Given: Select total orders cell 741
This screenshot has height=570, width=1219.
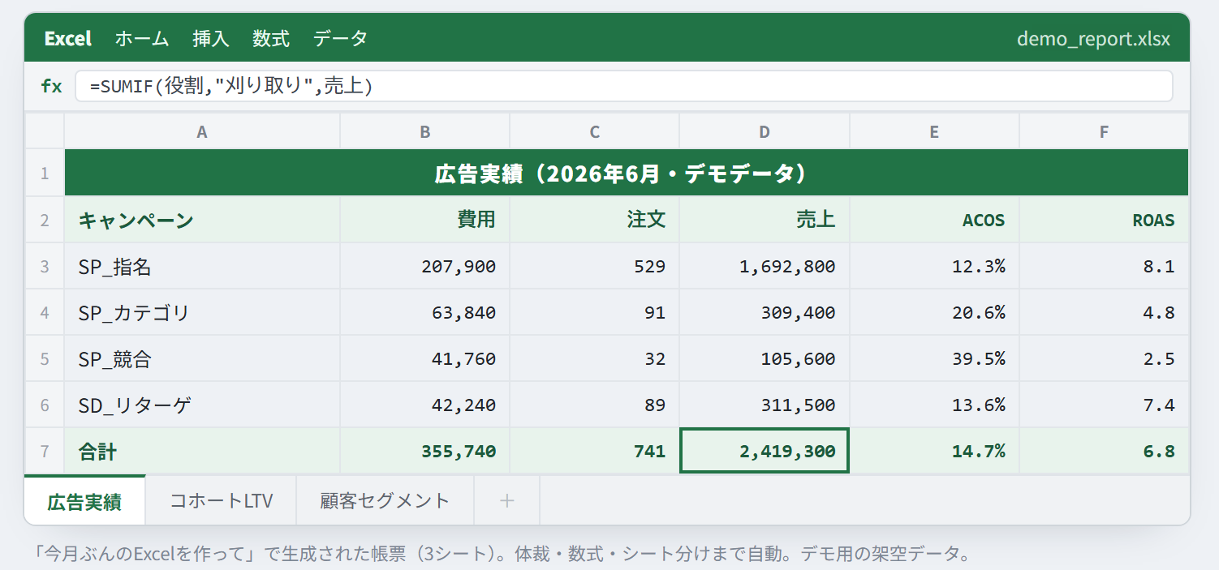Looking at the screenshot, I should [595, 451].
